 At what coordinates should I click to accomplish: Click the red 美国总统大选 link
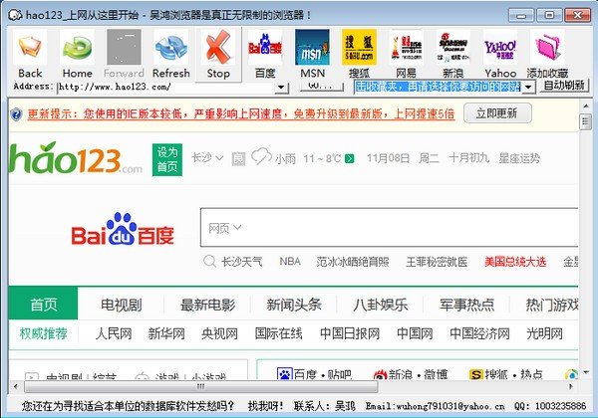click(x=515, y=262)
